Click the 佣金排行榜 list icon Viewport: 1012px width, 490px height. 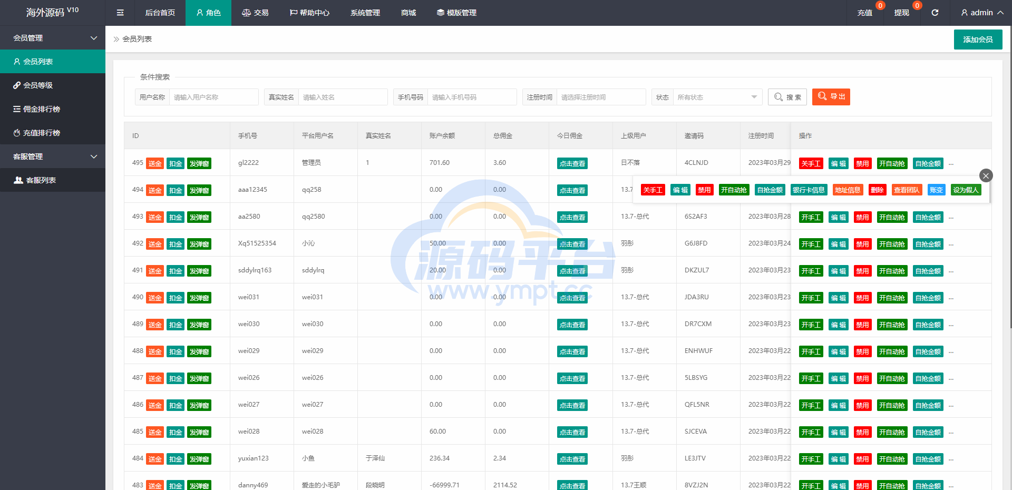click(x=17, y=109)
